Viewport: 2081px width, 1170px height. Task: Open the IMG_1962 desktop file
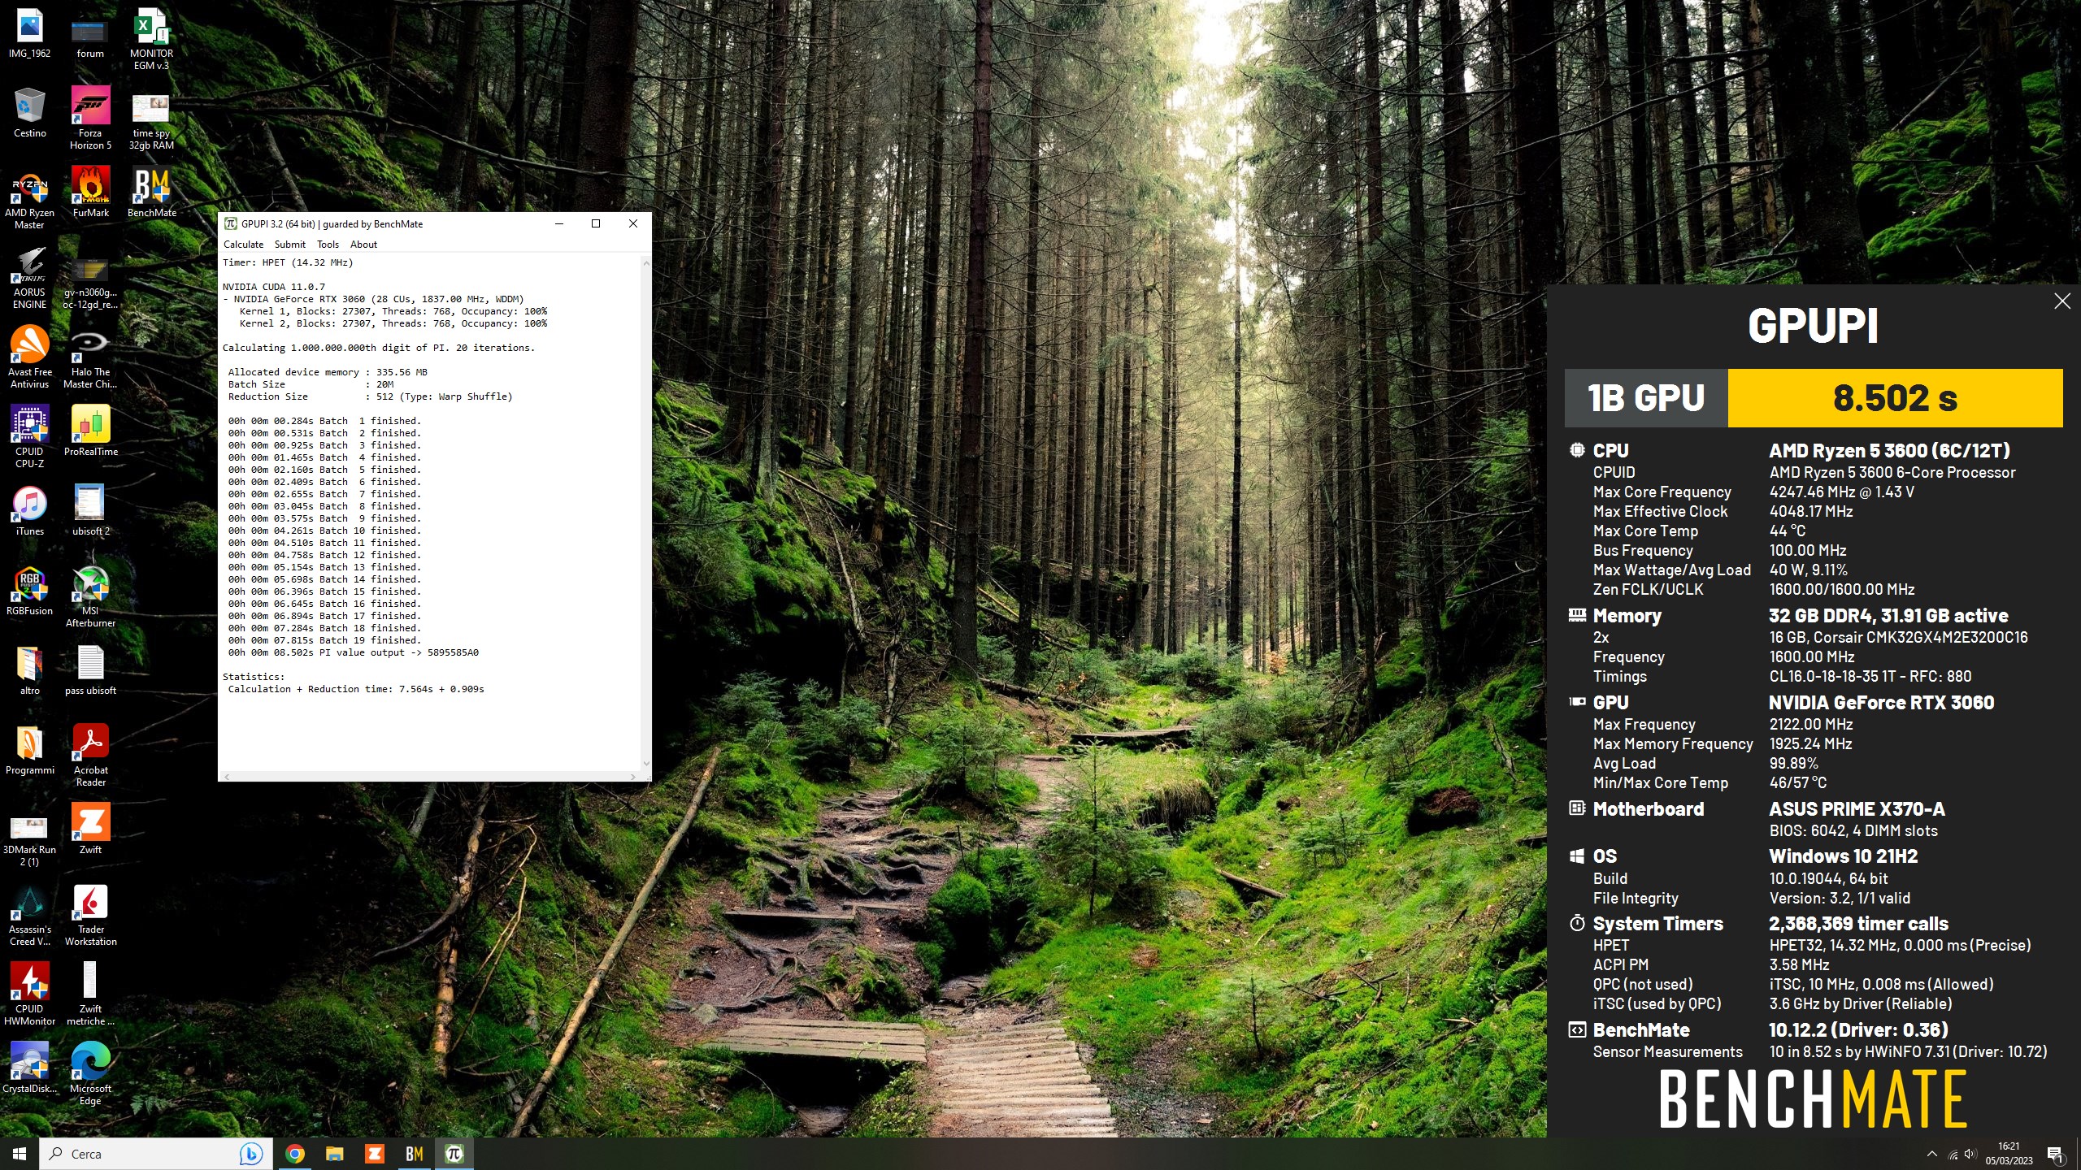(29, 33)
